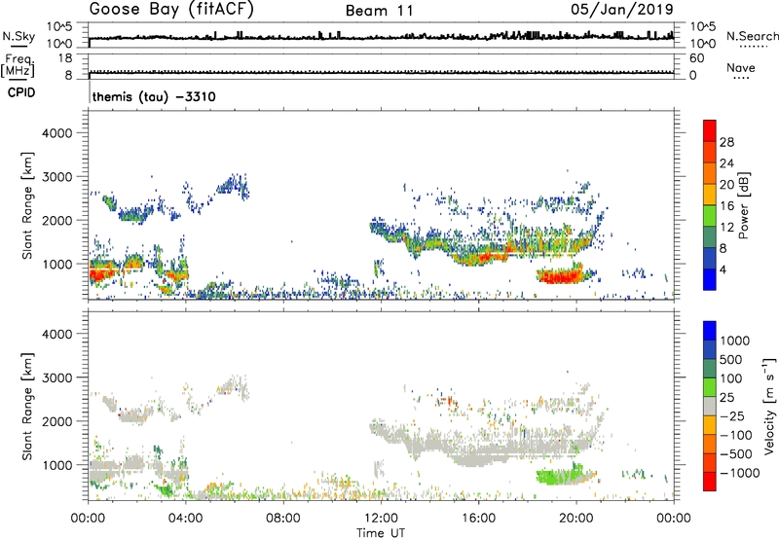Click the red bottom of velocity colorbar
The image size is (779, 539).
pyautogui.click(x=710, y=482)
